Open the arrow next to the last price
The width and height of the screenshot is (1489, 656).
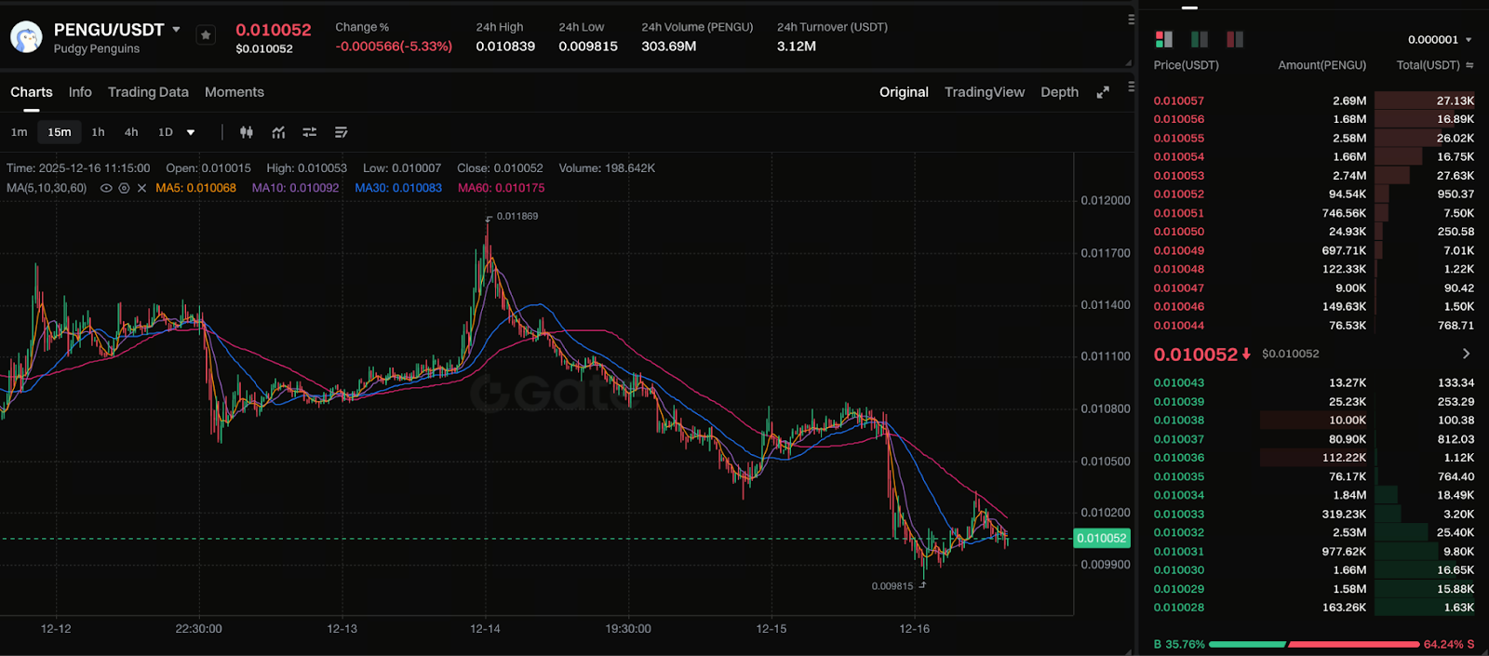[x=1466, y=354]
